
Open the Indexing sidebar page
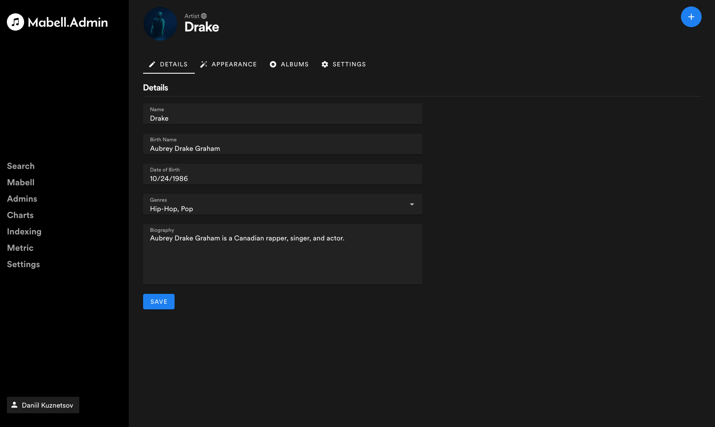point(24,231)
